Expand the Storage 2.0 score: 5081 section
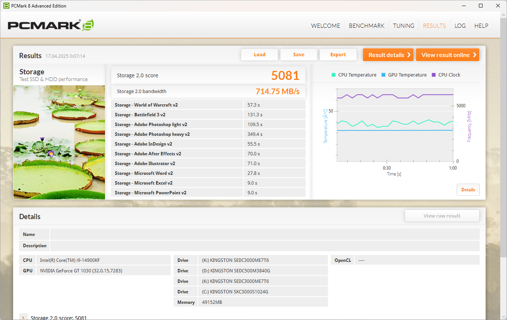Image resolution: width=507 pixels, height=320 pixels. tap(23, 318)
